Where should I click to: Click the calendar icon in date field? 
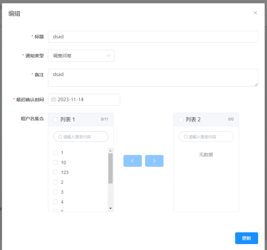(x=54, y=100)
